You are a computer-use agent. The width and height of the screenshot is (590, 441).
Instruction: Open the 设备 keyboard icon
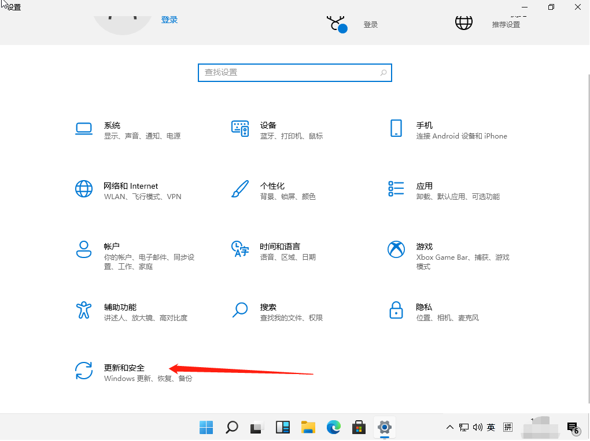tap(240, 128)
